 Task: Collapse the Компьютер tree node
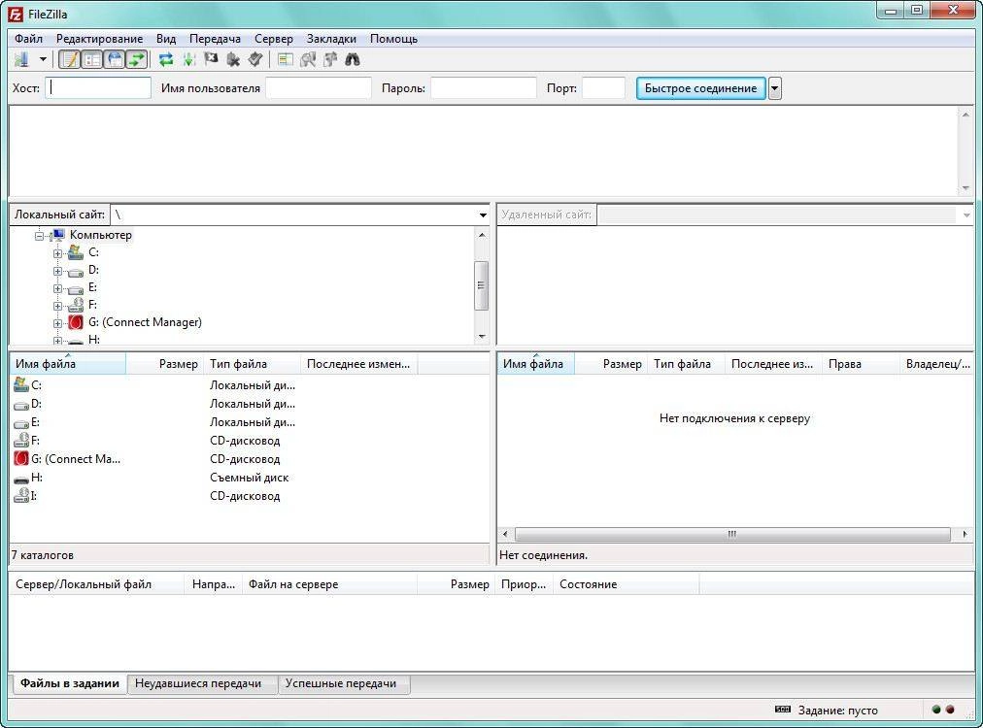click(40, 236)
